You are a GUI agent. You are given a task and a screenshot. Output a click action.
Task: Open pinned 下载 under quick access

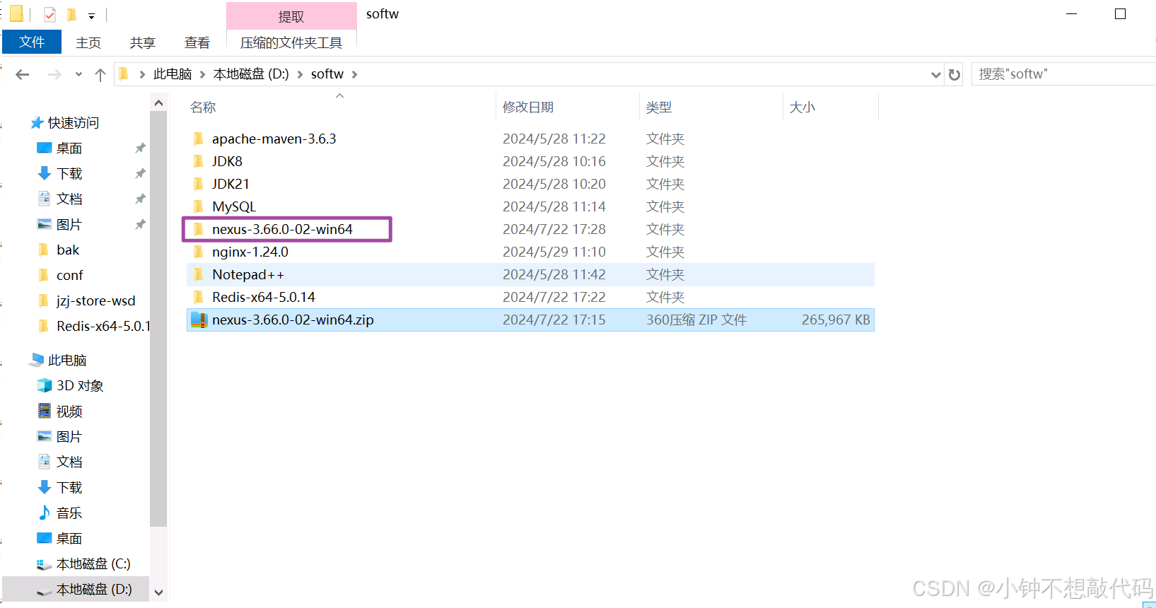point(69,174)
